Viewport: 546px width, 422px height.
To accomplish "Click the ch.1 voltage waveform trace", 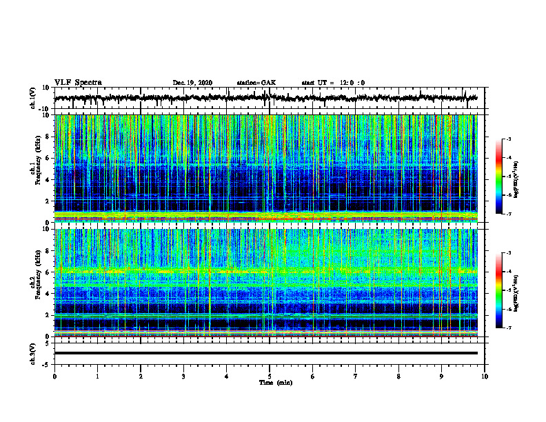I will tap(266, 98).
